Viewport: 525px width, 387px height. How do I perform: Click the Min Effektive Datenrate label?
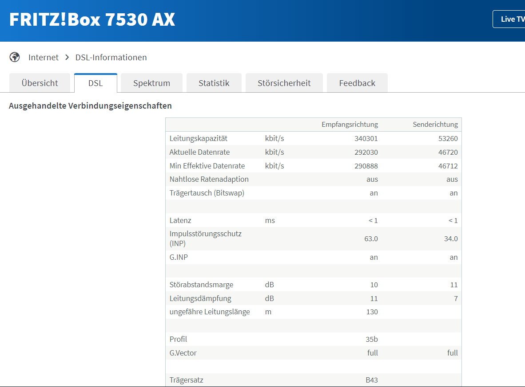pos(207,166)
